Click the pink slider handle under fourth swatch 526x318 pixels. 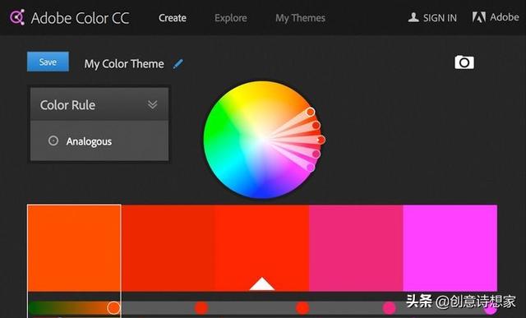(389, 307)
